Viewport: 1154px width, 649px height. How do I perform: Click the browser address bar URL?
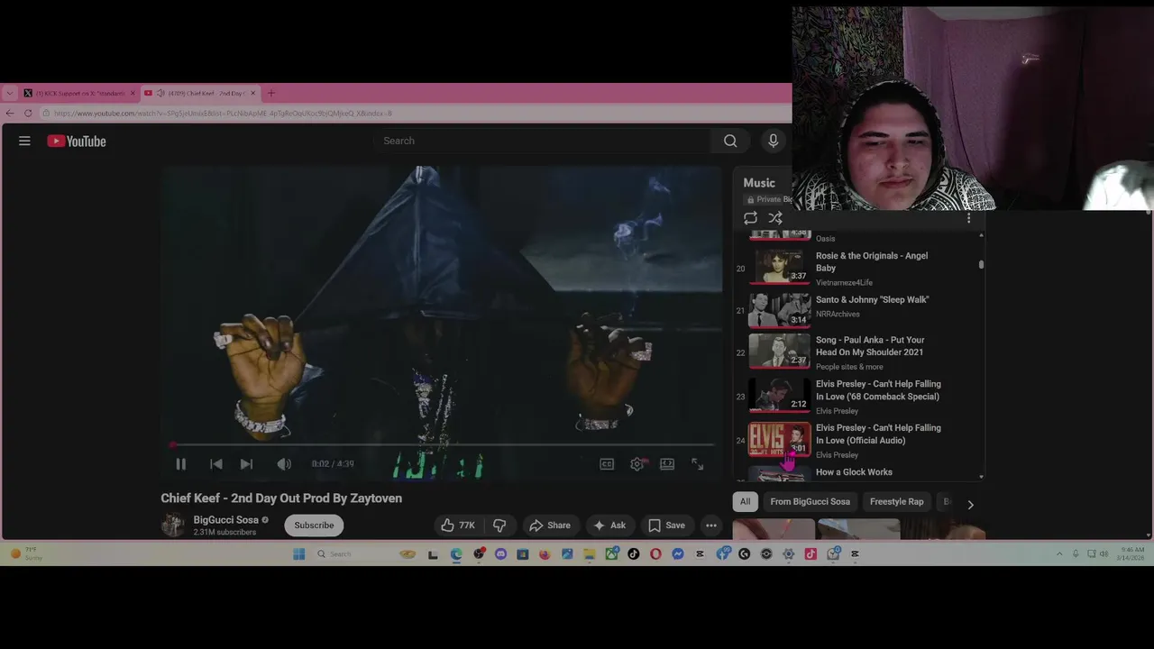tap(223, 114)
